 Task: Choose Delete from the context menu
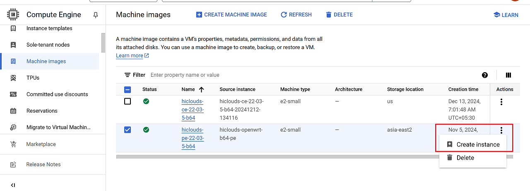coord(473,158)
